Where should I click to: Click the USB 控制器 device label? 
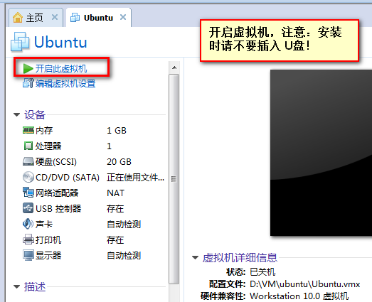58,209
